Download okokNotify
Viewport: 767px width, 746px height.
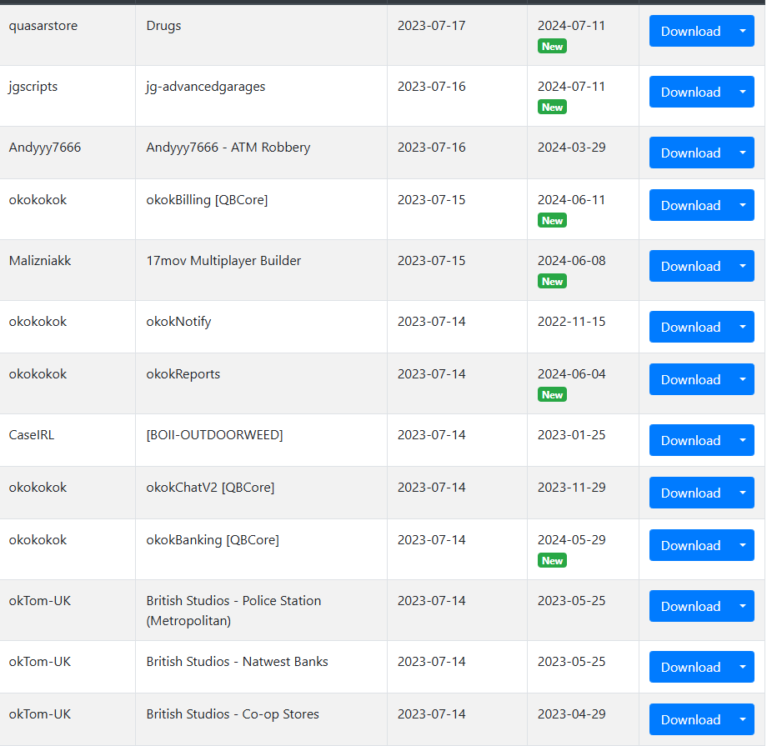coord(690,327)
